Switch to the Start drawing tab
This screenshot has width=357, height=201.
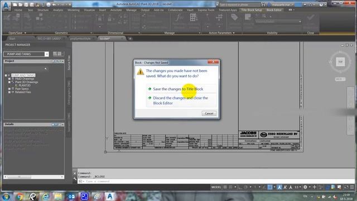12,39
